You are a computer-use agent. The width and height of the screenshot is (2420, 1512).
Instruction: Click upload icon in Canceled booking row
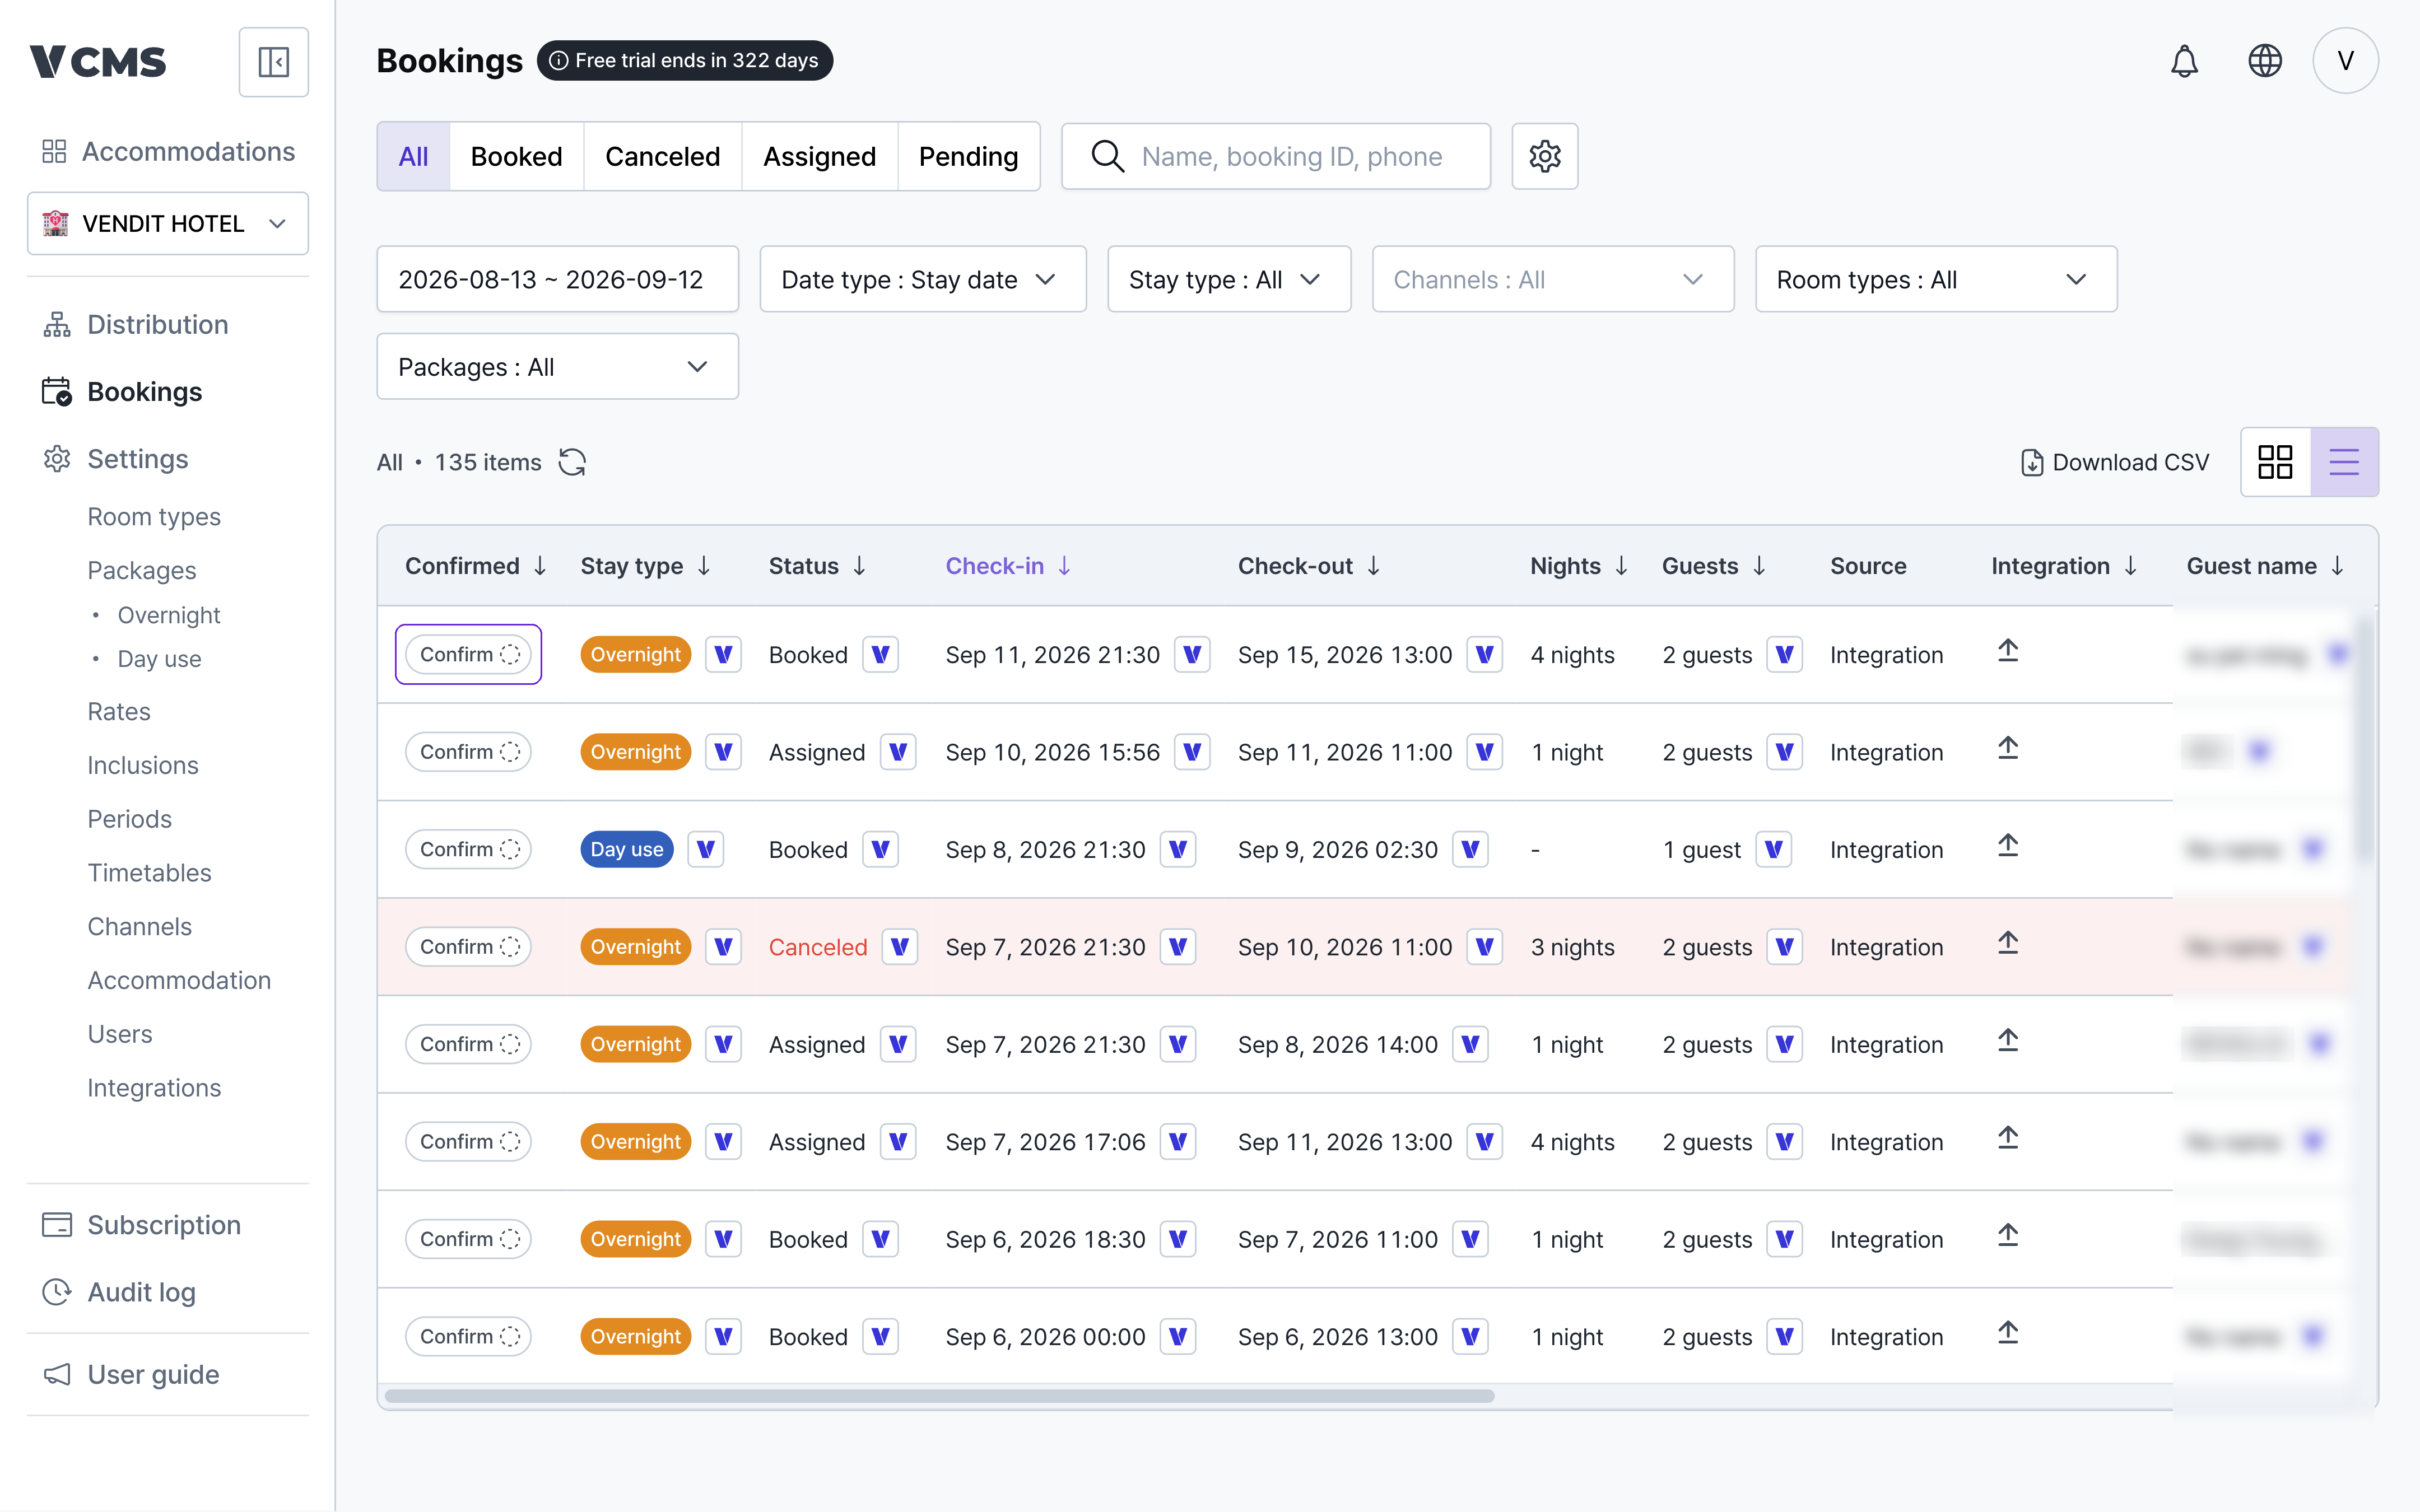[x=2007, y=944]
